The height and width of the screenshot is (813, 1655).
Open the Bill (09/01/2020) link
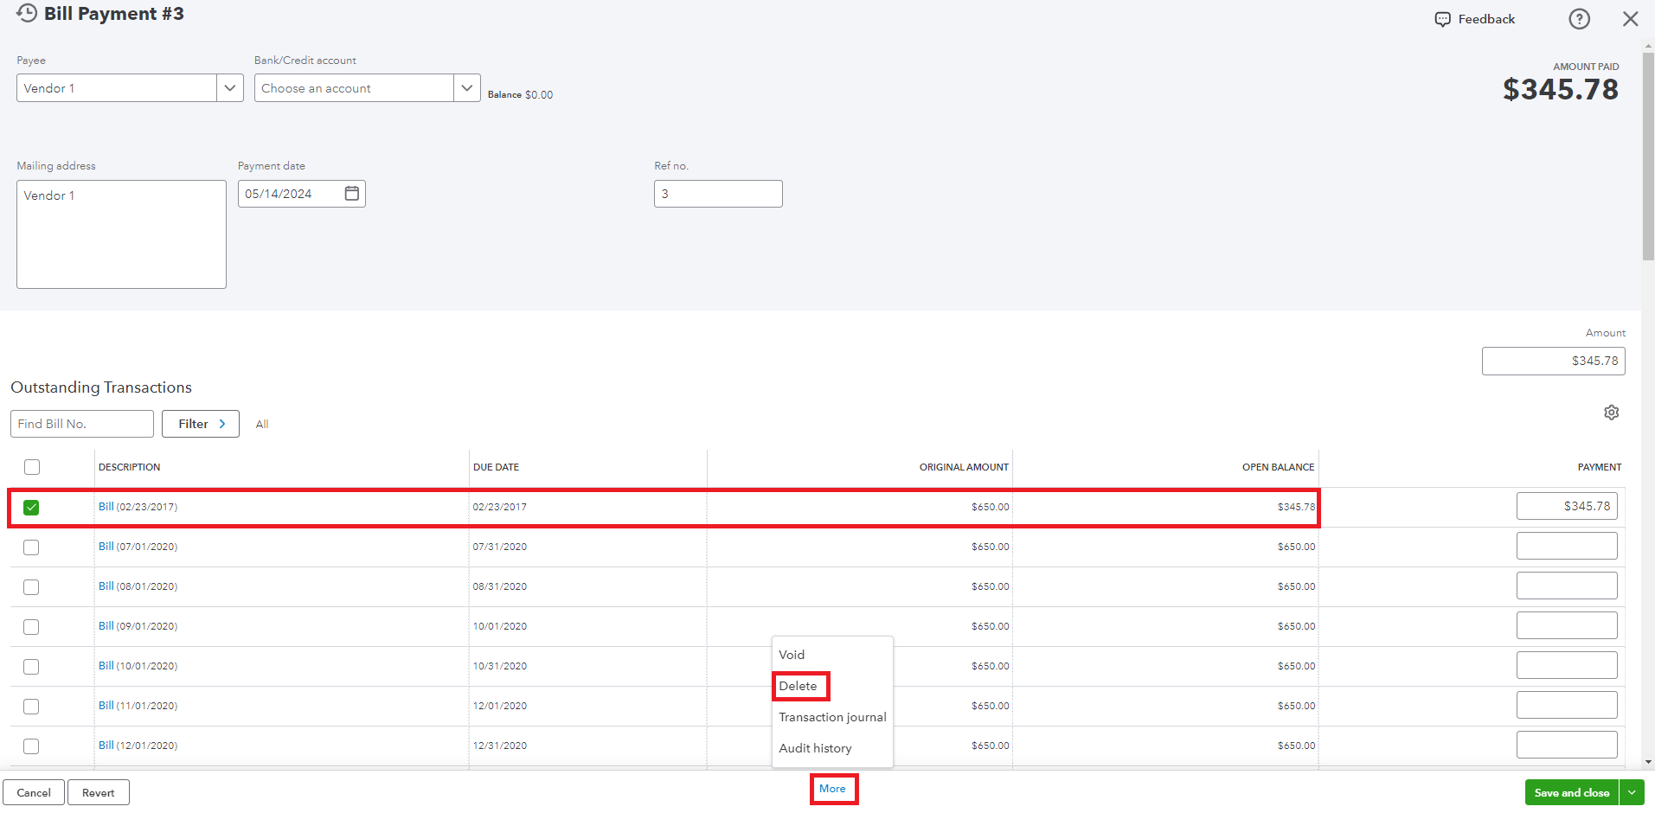pyautogui.click(x=106, y=626)
